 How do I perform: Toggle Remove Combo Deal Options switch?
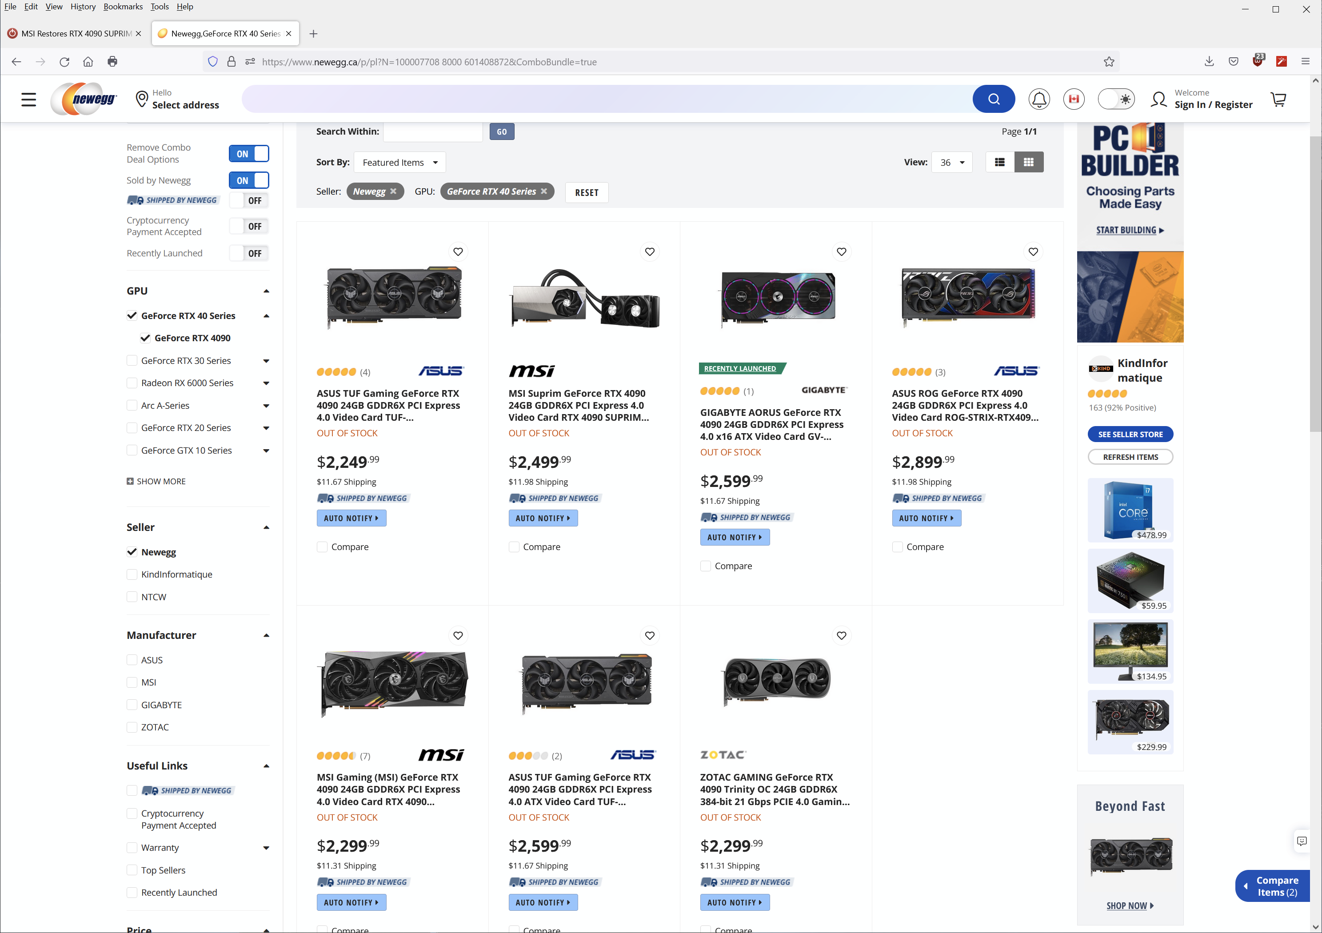click(249, 154)
